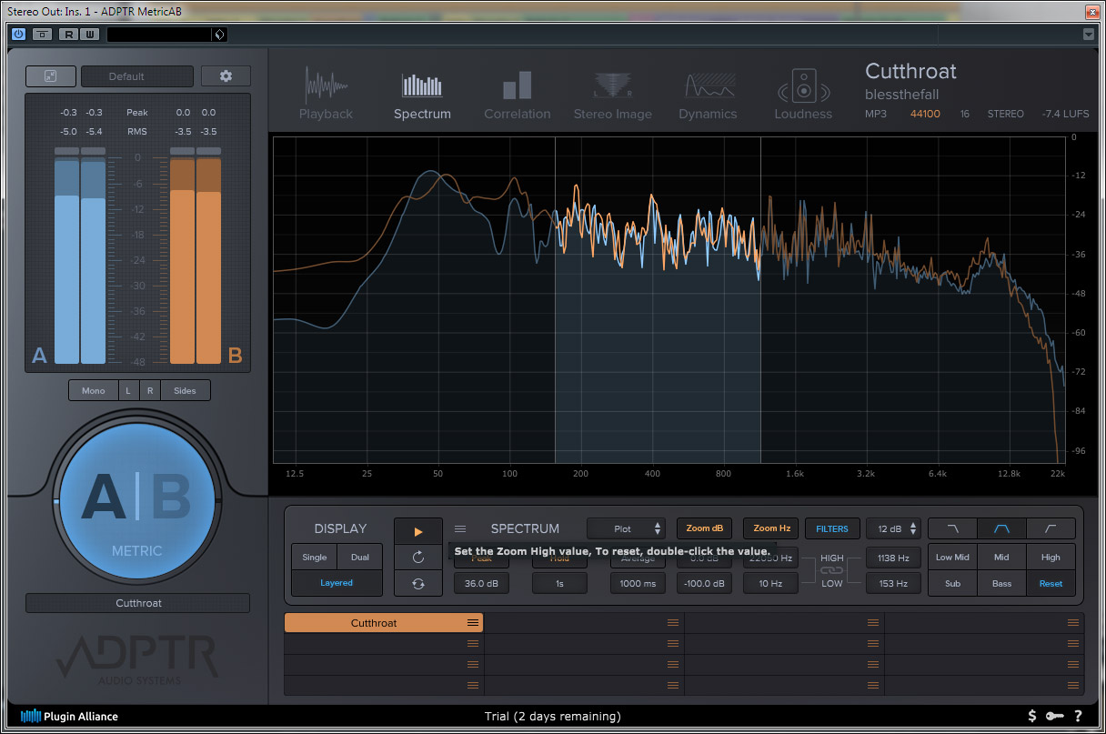1106x734 pixels.
Task: Click the 1138 Hz filter high value
Action: coord(893,558)
